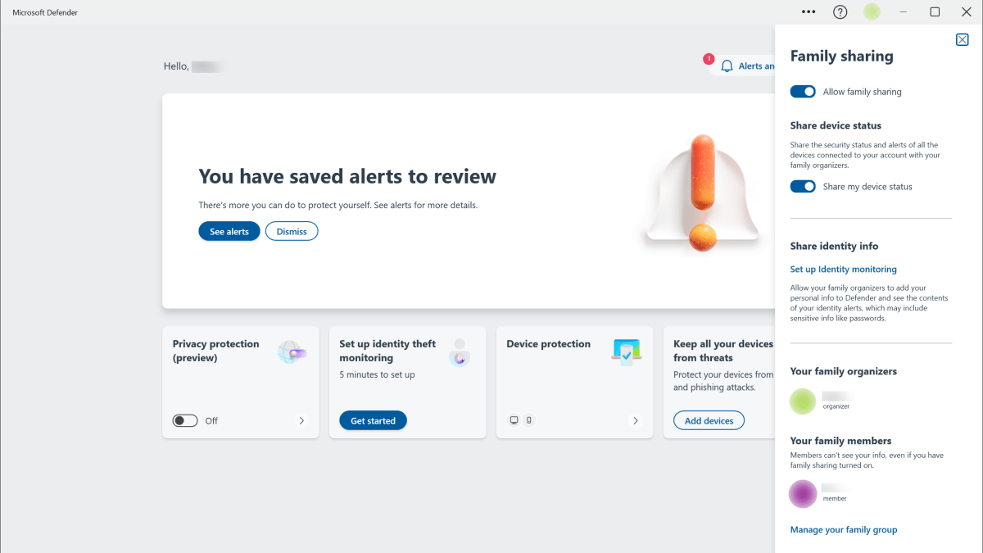983x553 pixels.
Task: Click the "Your family organizers" heading
Action: coord(843,372)
